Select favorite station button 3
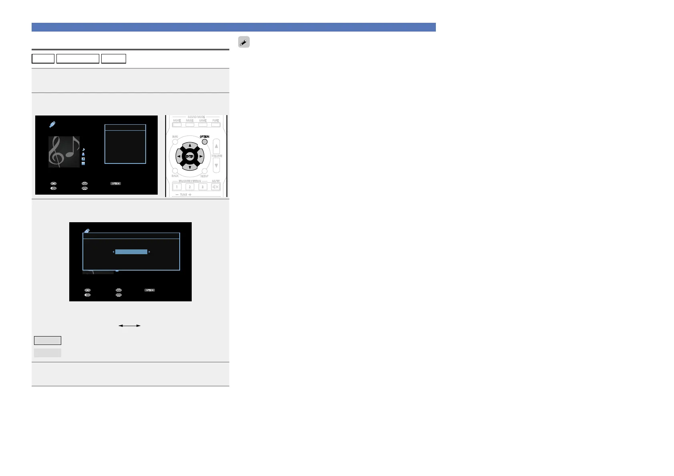 coord(203,187)
